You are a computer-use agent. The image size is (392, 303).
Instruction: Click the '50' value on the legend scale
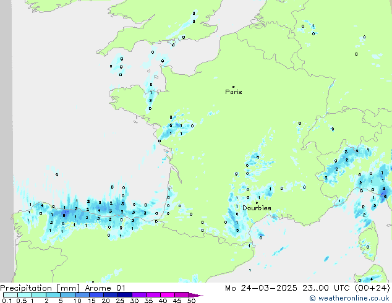pyautogui.click(x=192, y=301)
